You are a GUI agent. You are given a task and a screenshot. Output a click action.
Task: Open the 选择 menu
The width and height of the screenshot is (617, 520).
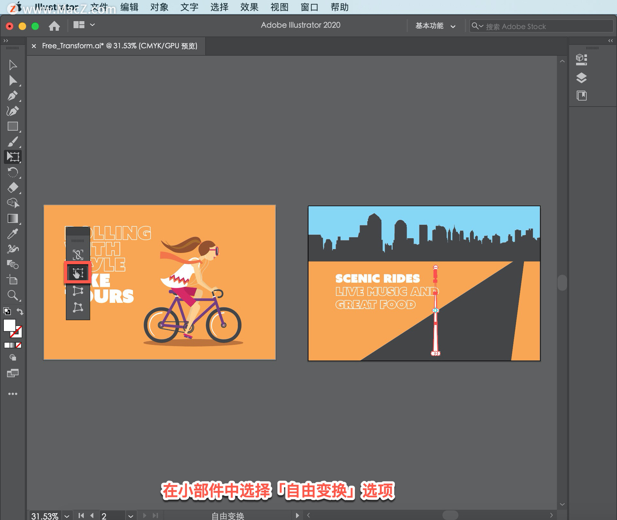click(219, 7)
